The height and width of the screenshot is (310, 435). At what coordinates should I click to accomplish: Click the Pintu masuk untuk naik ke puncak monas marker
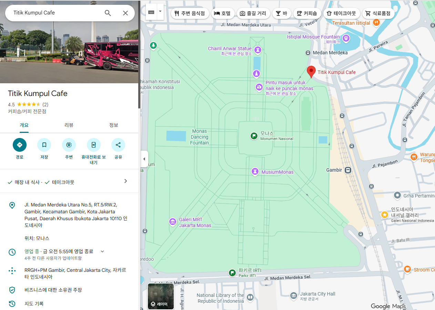[x=259, y=88]
